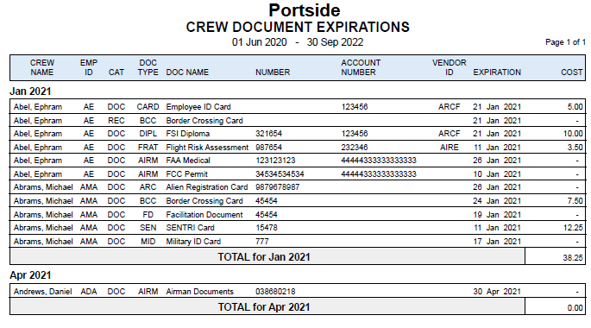Click the Apr 2021 group heading
The width and height of the screenshot is (591, 328).
click(30, 275)
